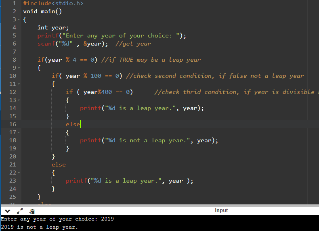Switch to the input tab
Screen dimensions: 319x231
tap(221, 210)
